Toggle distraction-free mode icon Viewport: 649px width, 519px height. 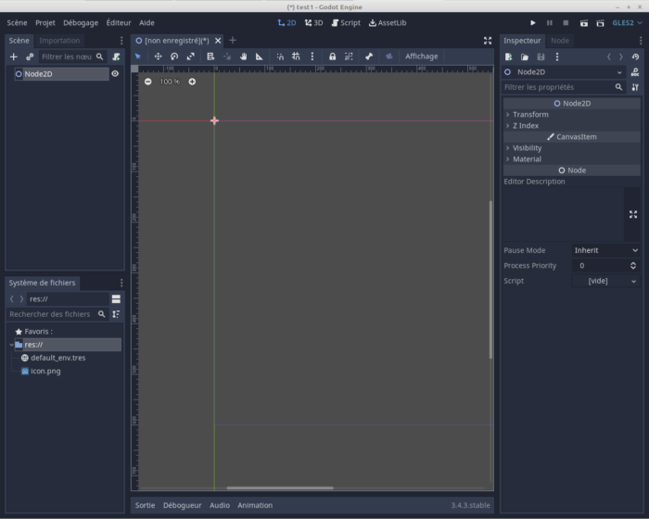(488, 41)
